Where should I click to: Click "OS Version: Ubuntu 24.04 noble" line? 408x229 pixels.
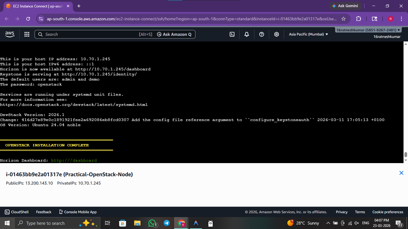pos(40,125)
